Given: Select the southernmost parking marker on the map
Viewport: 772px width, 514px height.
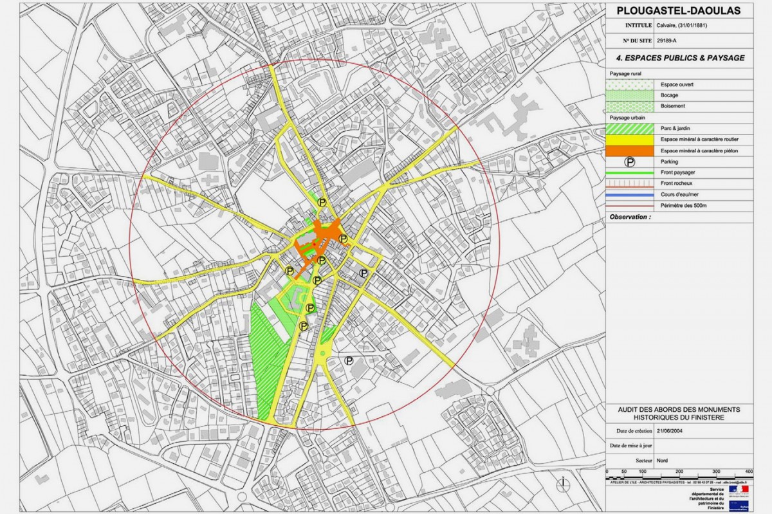Looking at the screenshot, I should click(x=350, y=361).
